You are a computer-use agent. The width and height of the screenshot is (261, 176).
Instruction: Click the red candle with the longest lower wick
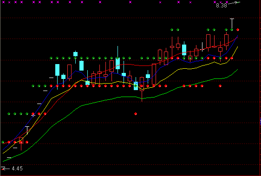pos(142,89)
